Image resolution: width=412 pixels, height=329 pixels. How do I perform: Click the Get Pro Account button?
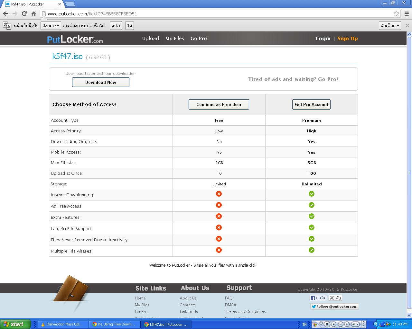[x=312, y=104]
